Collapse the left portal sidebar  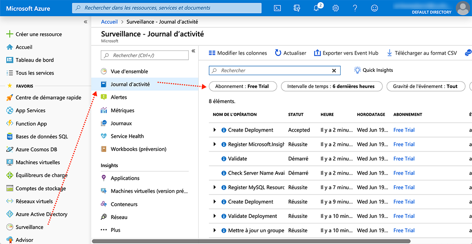point(85,22)
